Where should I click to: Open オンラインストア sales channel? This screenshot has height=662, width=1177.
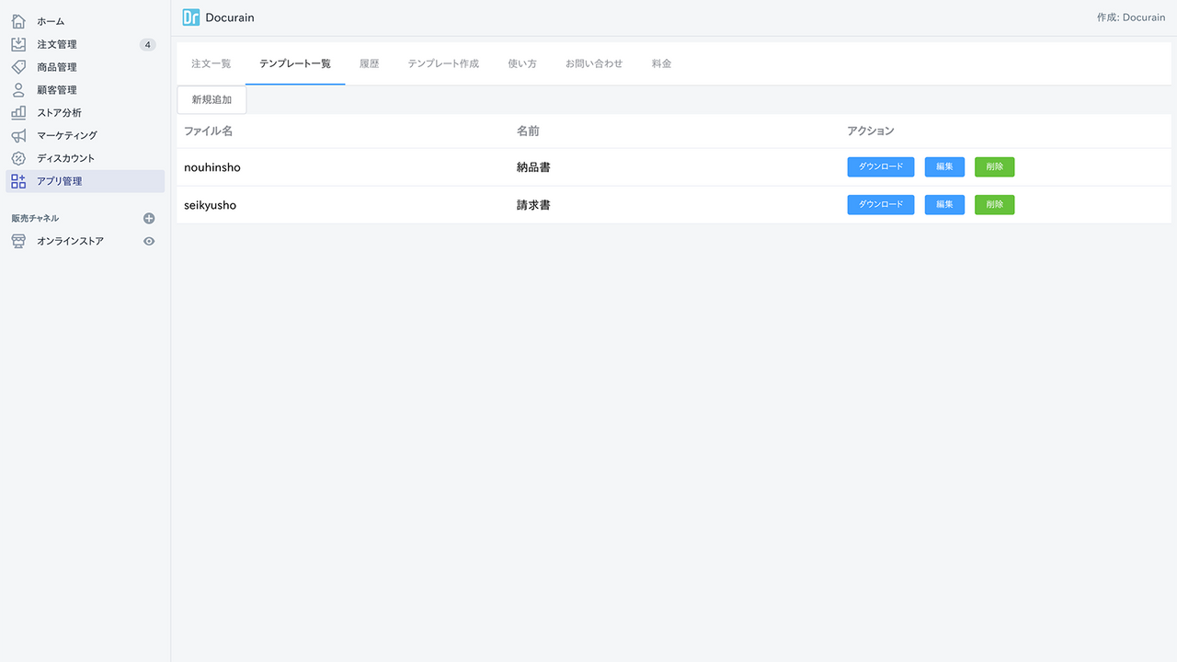tap(70, 241)
